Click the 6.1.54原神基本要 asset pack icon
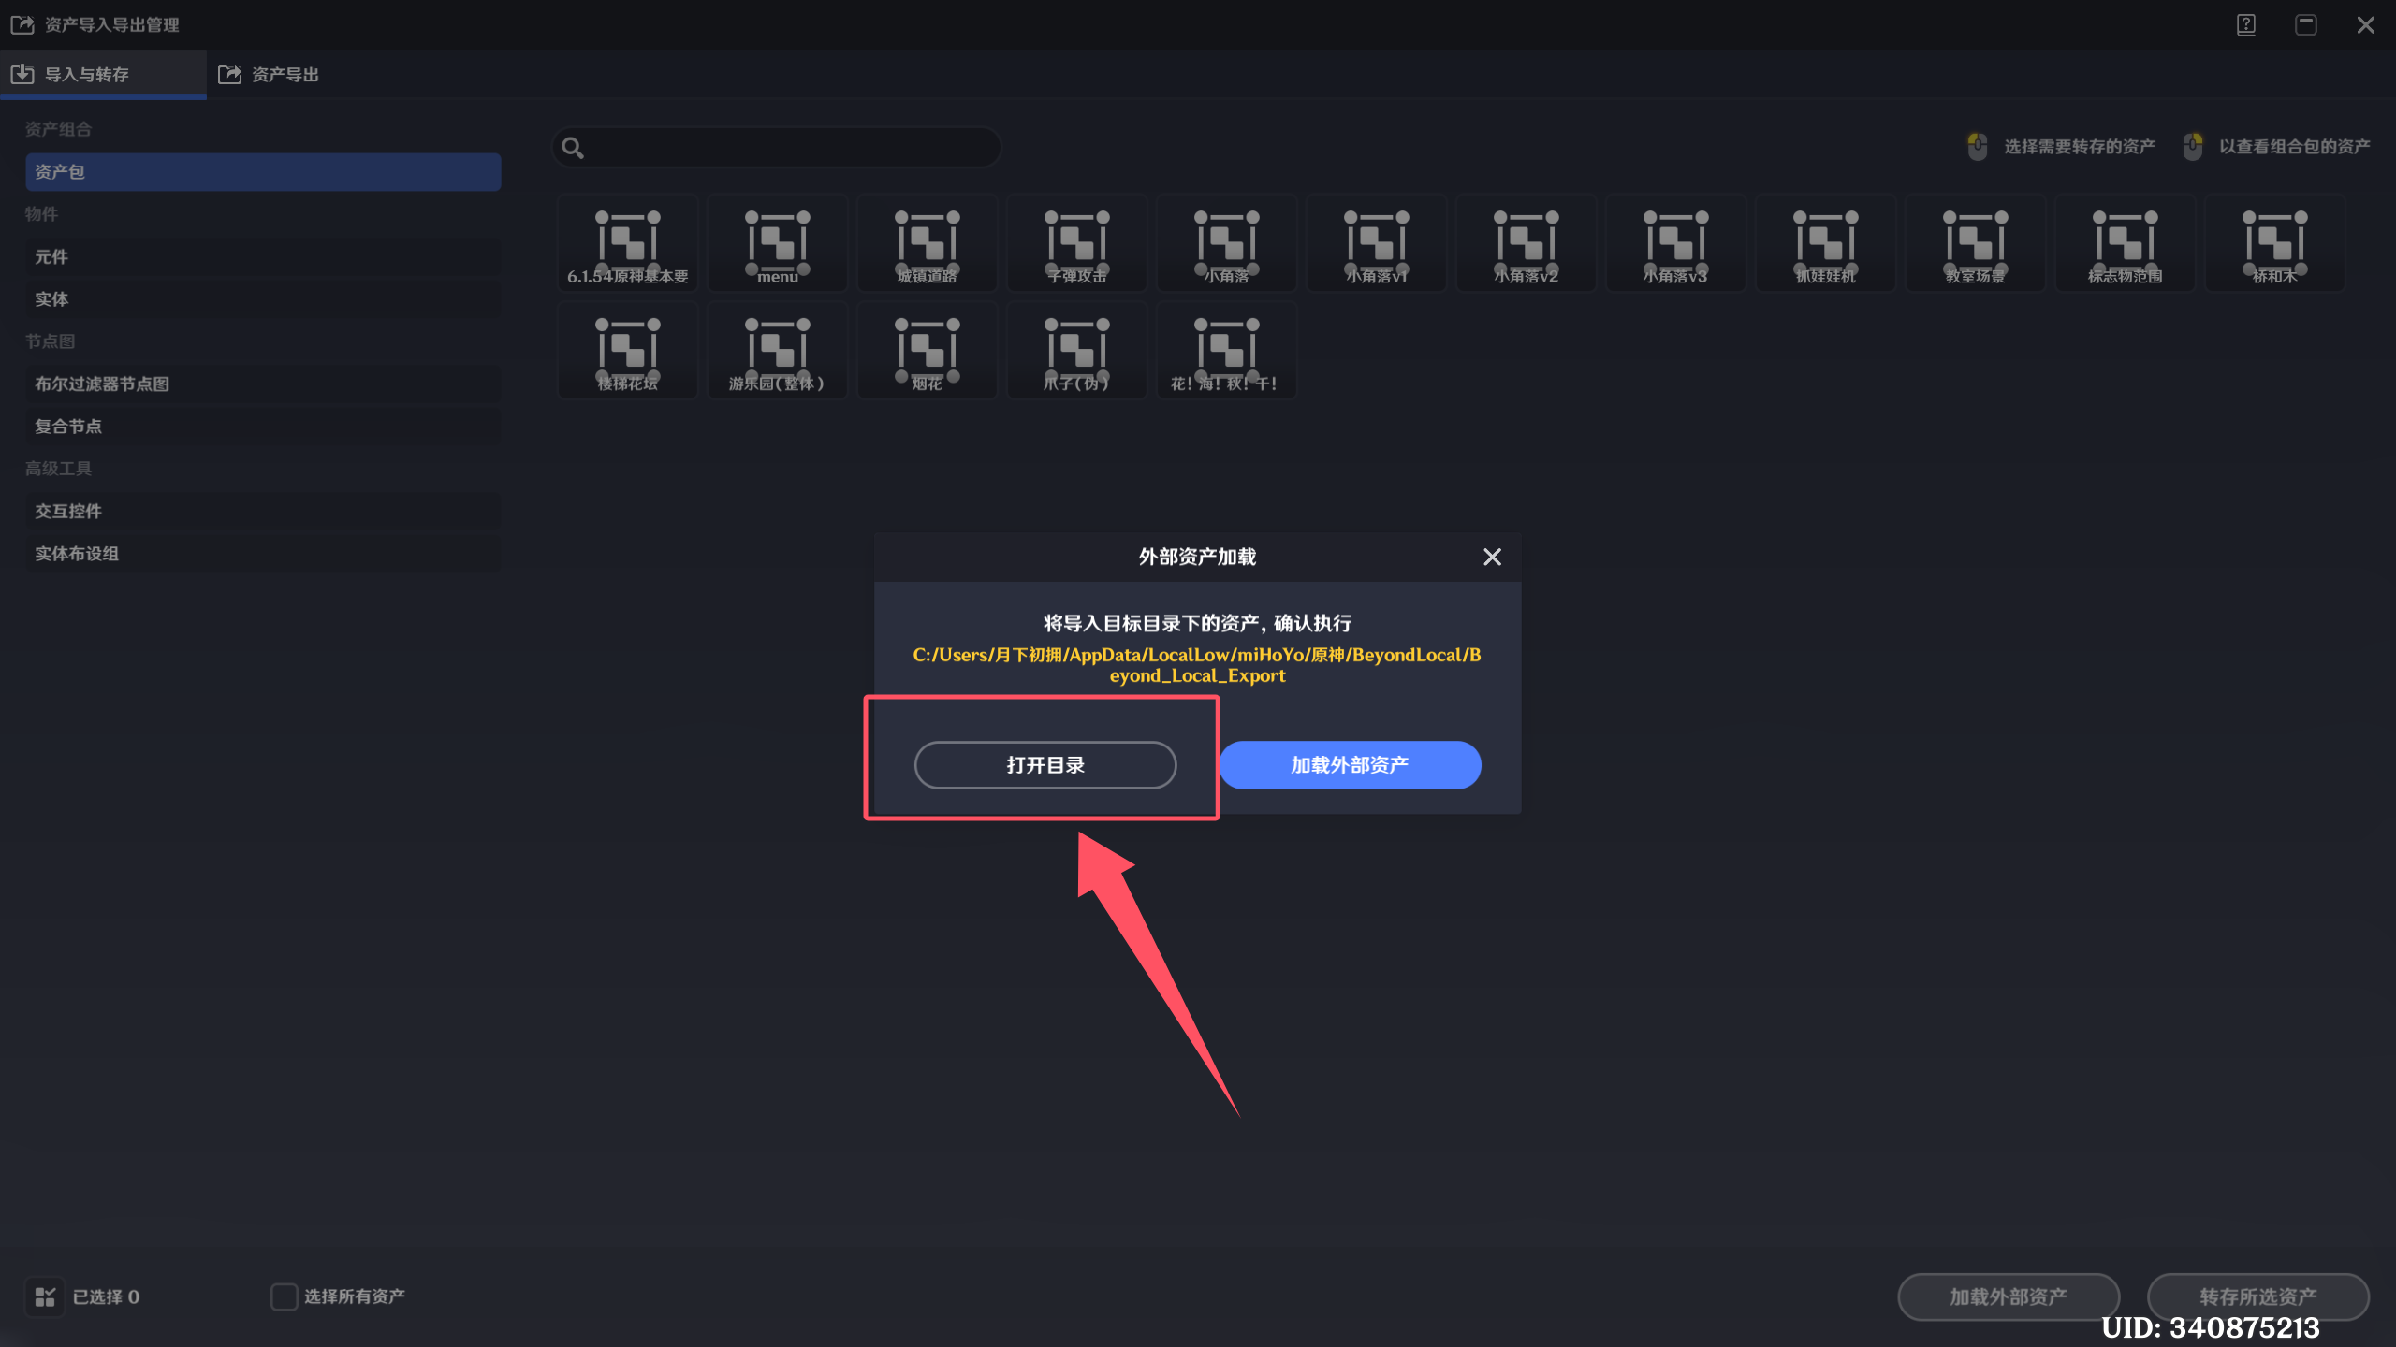2396x1347 pixels. click(x=627, y=243)
